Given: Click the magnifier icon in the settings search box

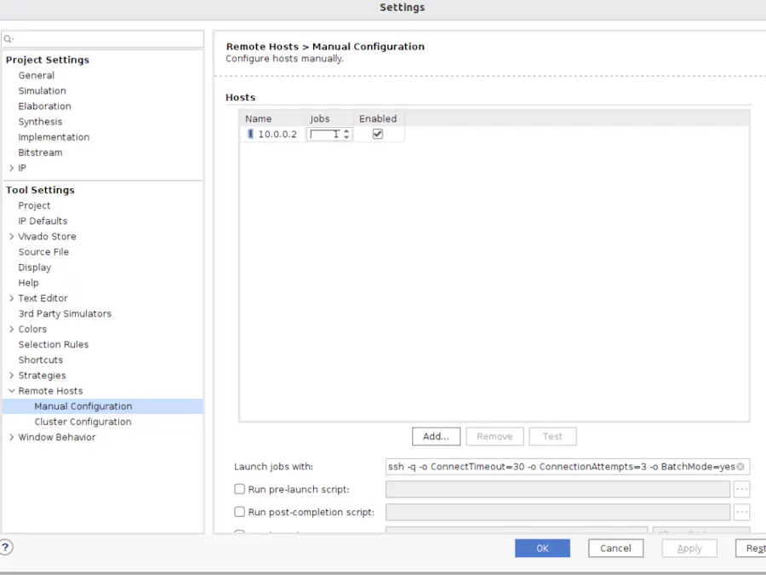Looking at the screenshot, I should tap(7, 38).
